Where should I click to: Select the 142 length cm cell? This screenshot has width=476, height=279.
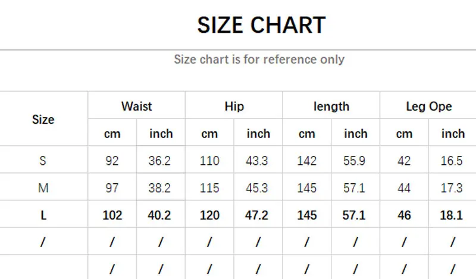pos(306,161)
